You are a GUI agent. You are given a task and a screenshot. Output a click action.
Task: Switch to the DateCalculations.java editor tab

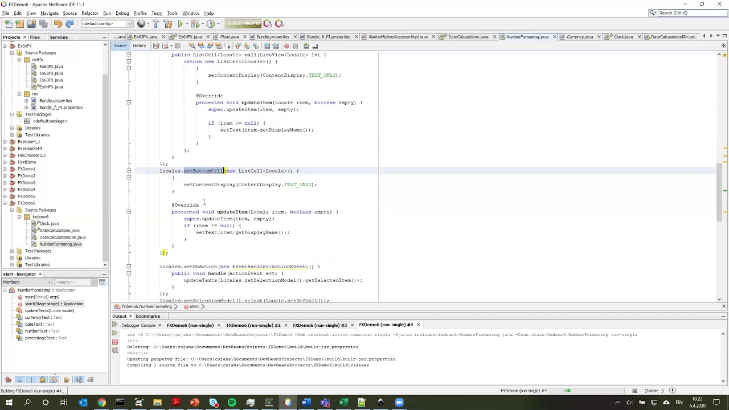pyautogui.click(x=468, y=37)
